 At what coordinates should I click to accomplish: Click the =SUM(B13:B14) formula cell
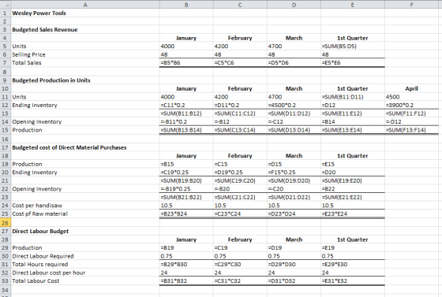point(186,130)
